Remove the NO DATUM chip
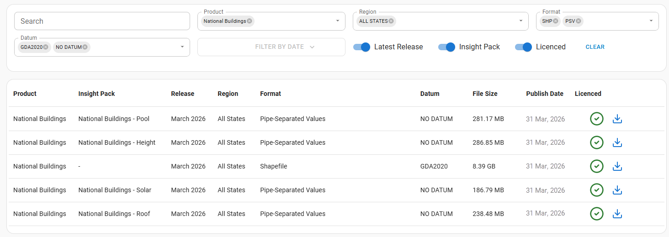 (85, 47)
